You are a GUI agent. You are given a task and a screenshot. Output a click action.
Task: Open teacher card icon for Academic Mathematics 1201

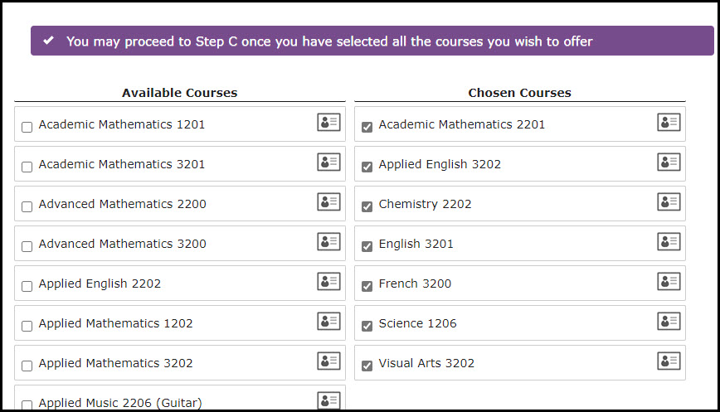[x=328, y=122]
